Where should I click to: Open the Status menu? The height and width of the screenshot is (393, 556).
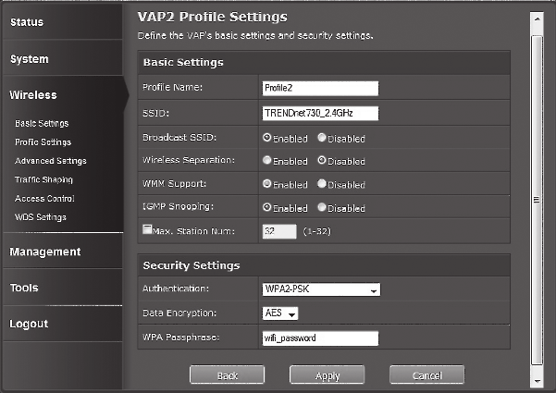coord(27,22)
